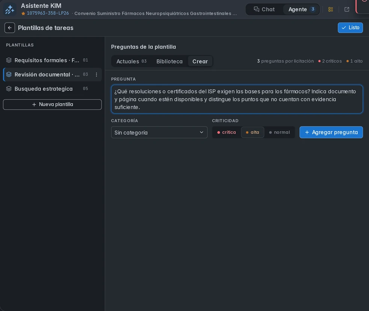Expand the Sin categoría dropdown
Screen dimensions: 369x311
pyautogui.click(x=159, y=133)
